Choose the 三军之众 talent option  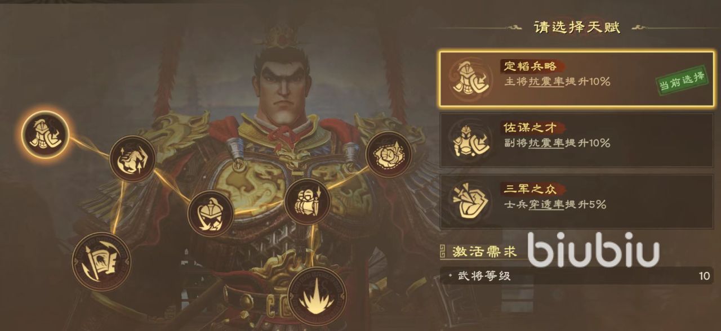(577, 202)
